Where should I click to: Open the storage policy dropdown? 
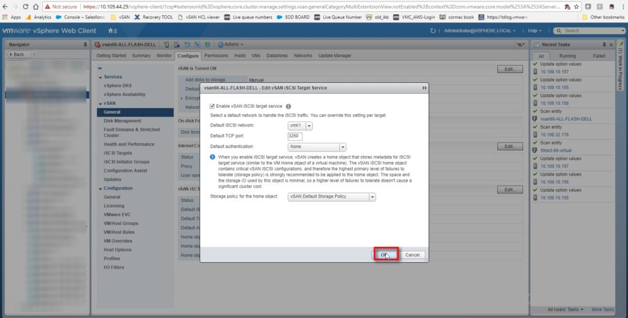point(372,196)
